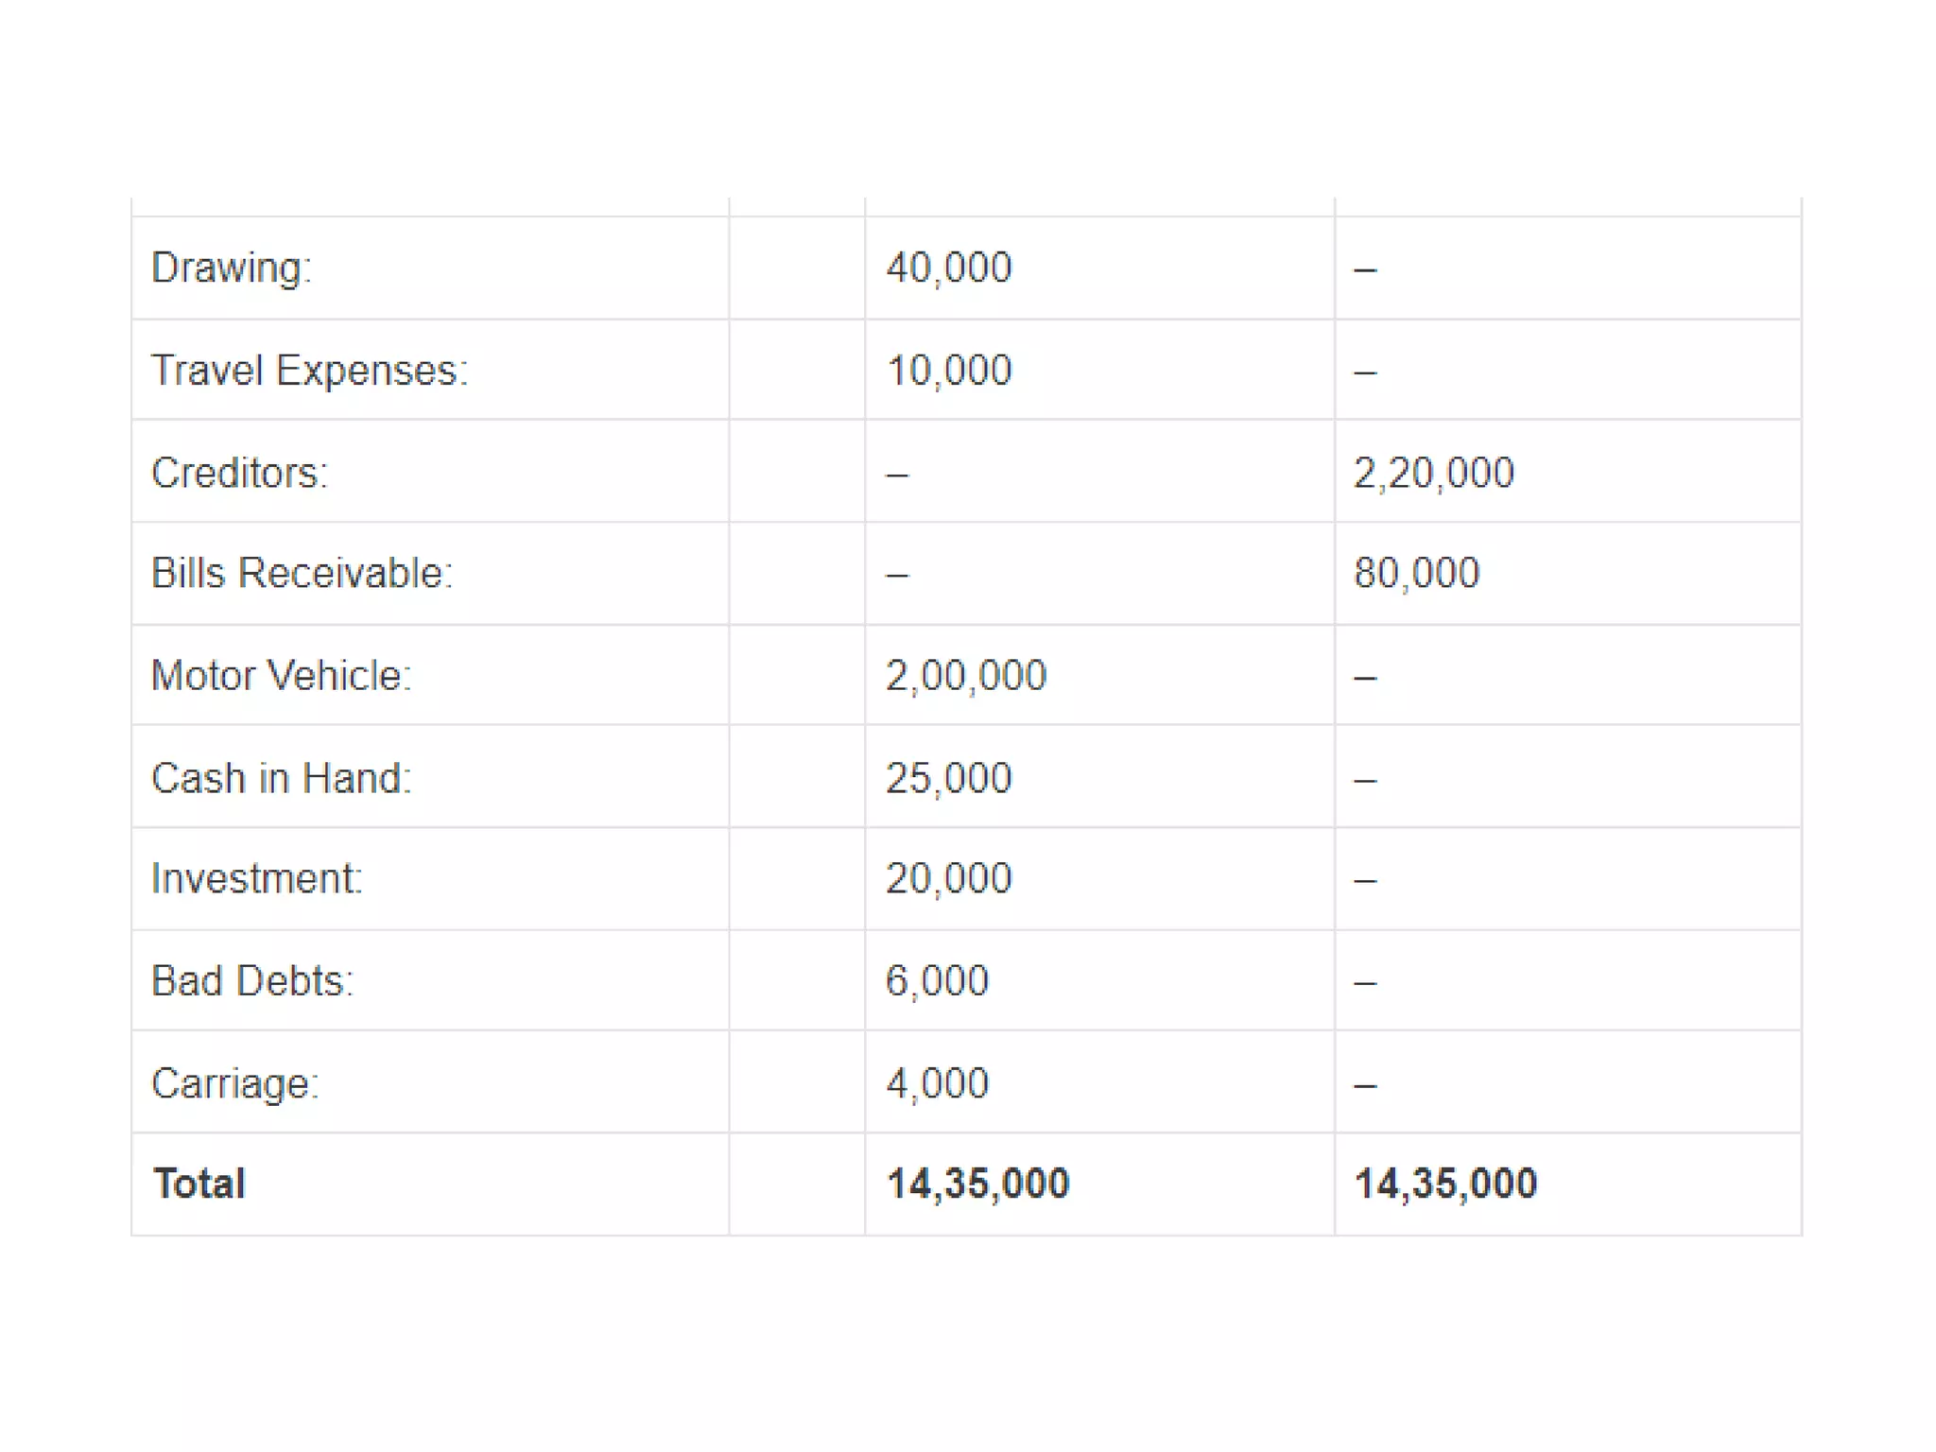Select the 6,000 Bad Debts amount
1936x1452 pixels.
937,981
